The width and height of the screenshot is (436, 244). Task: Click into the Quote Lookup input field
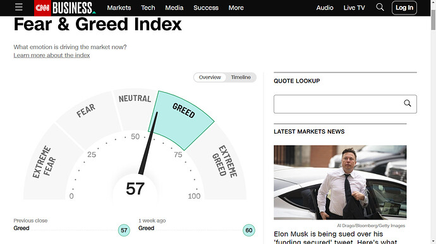pos(345,104)
